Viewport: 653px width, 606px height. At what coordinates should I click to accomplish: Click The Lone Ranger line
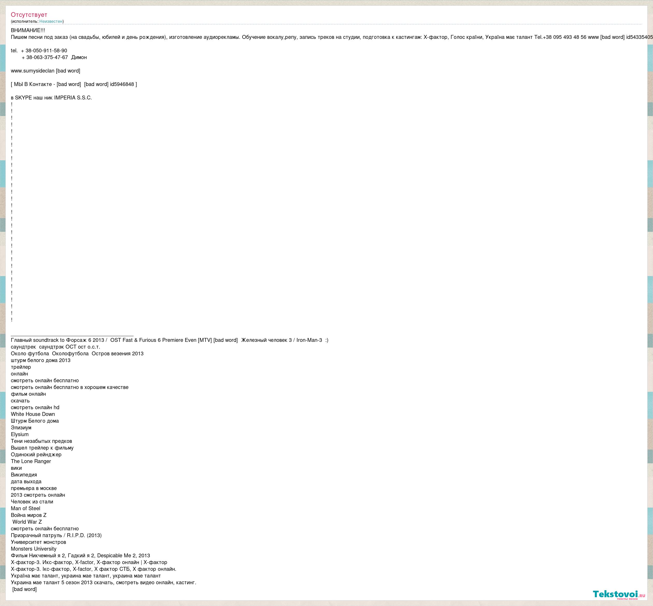click(x=31, y=461)
